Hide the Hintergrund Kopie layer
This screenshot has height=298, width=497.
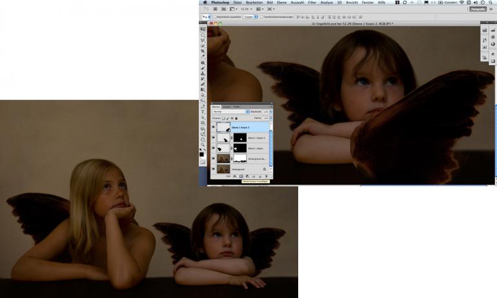coord(213,158)
